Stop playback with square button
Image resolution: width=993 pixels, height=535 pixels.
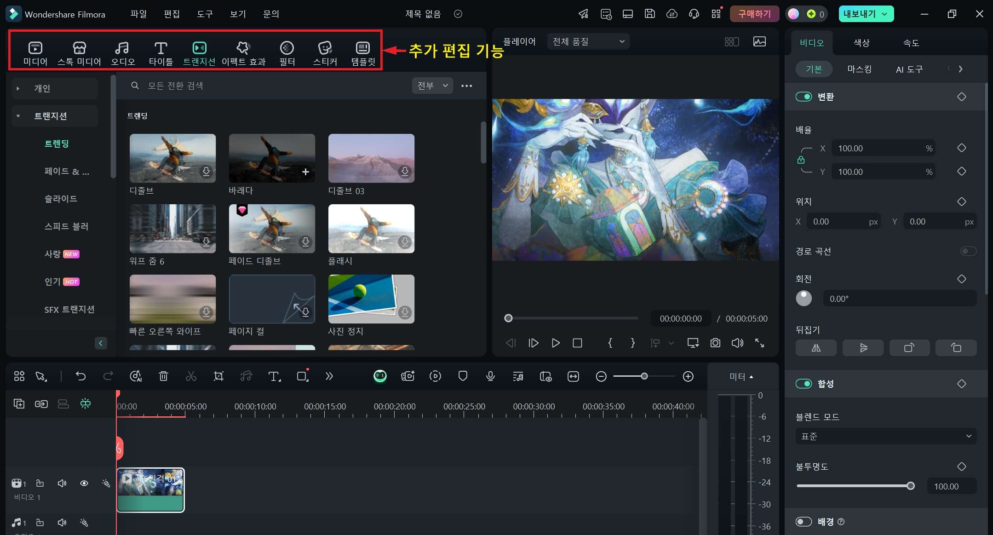coord(577,343)
